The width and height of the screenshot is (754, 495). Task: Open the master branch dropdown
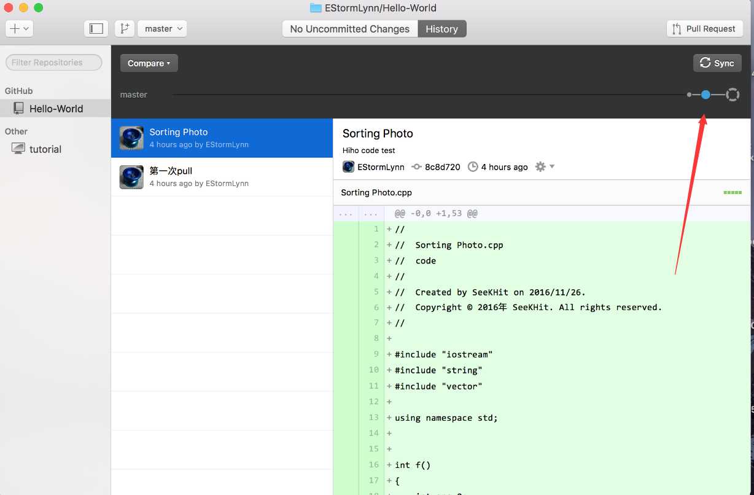pos(162,28)
